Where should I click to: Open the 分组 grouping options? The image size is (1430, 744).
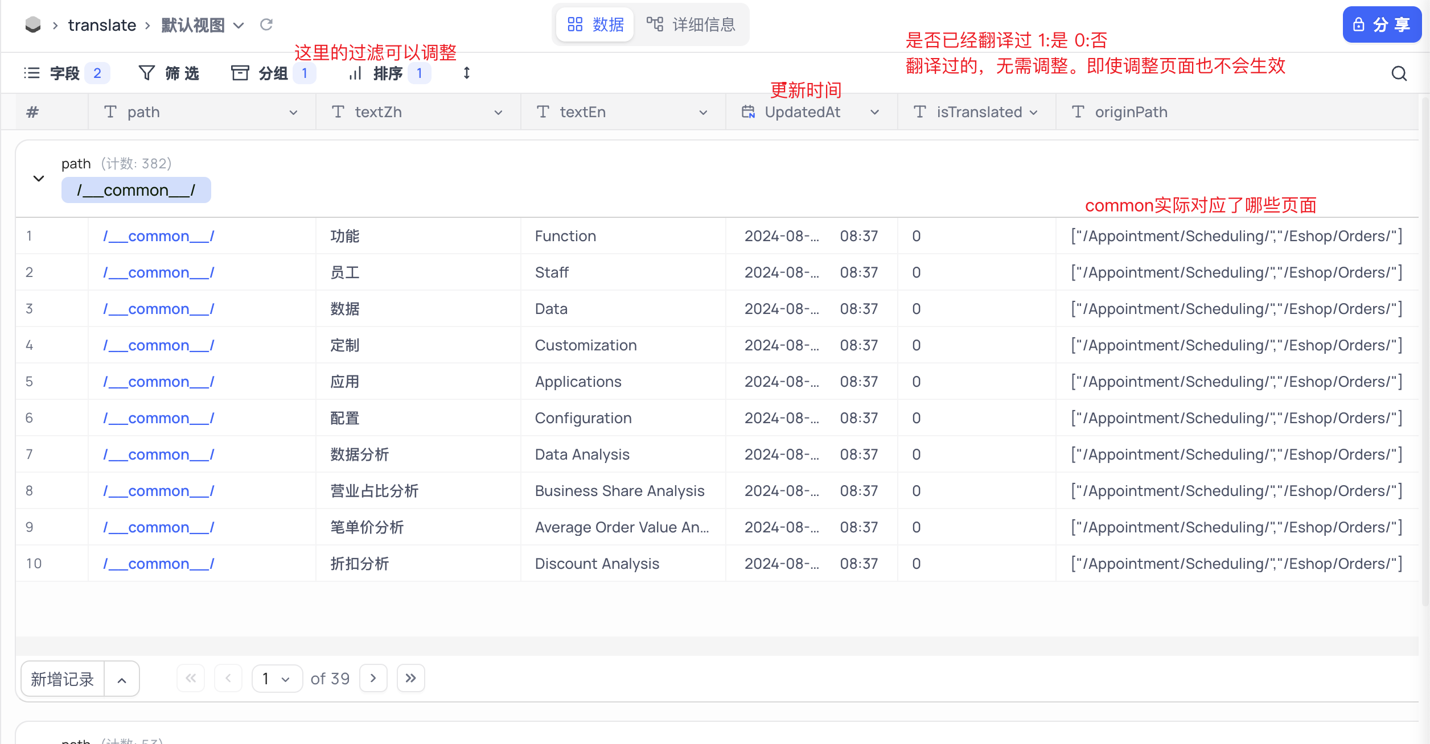point(272,73)
